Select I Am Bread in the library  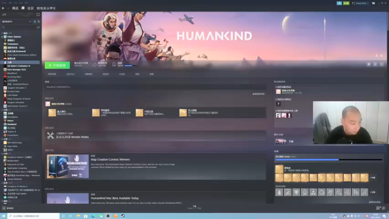[13, 95]
